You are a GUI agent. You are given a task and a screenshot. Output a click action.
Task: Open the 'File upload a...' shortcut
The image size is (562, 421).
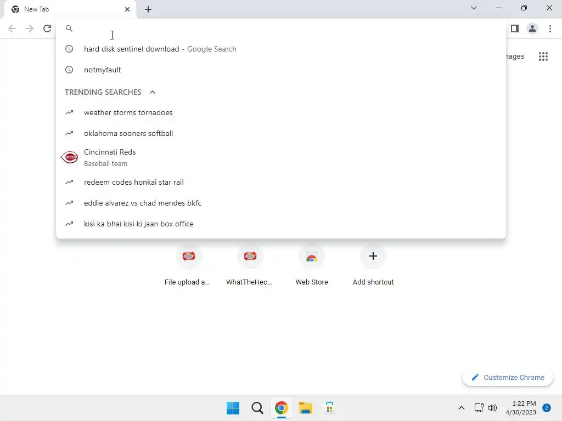pos(188,265)
